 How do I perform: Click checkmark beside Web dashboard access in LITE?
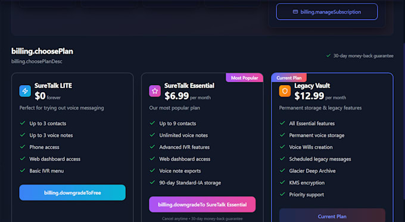click(x=23, y=158)
